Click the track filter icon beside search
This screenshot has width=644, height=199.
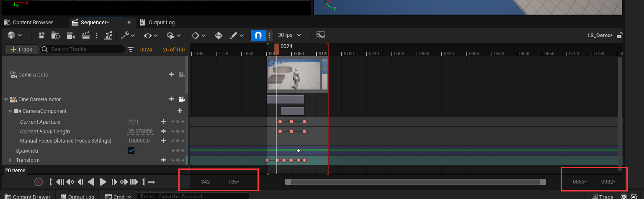click(x=131, y=49)
